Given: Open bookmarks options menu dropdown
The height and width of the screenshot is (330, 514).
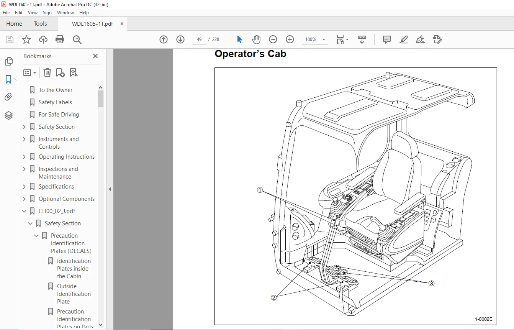Looking at the screenshot, I should tap(30, 72).
